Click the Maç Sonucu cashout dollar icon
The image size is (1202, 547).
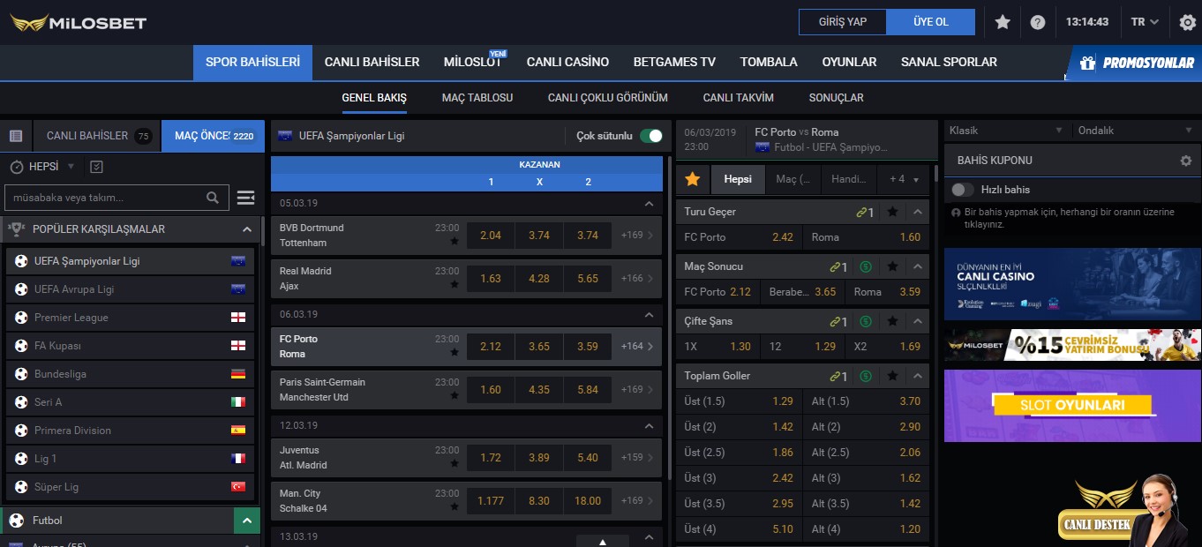pos(866,266)
